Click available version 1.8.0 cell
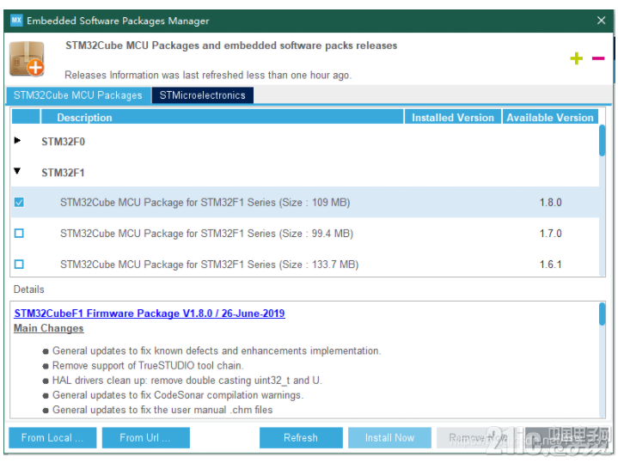618x463 pixels. [x=550, y=202]
